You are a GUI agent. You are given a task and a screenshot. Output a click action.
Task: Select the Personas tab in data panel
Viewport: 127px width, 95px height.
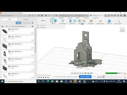point(26,20)
